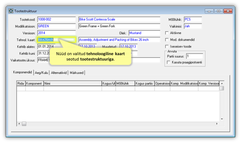
Task: Enable the Aktiivne checkbox
Action: 167,33
